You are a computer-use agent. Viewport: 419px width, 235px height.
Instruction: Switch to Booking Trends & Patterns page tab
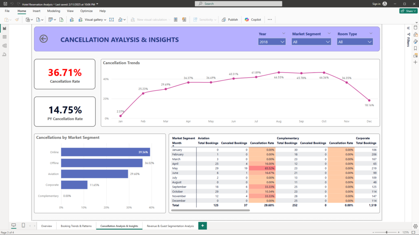pos(75,226)
